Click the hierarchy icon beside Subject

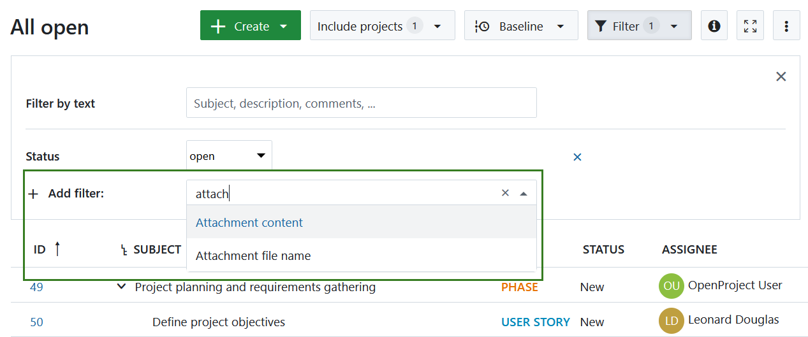tap(124, 250)
